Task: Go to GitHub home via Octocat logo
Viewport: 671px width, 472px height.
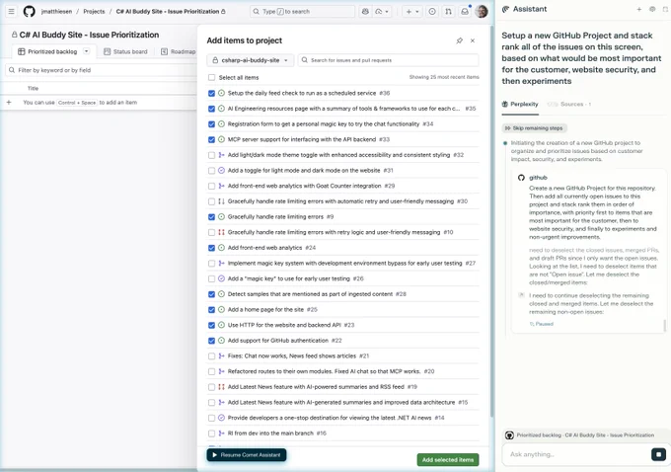Action: pyautogui.click(x=29, y=12)
